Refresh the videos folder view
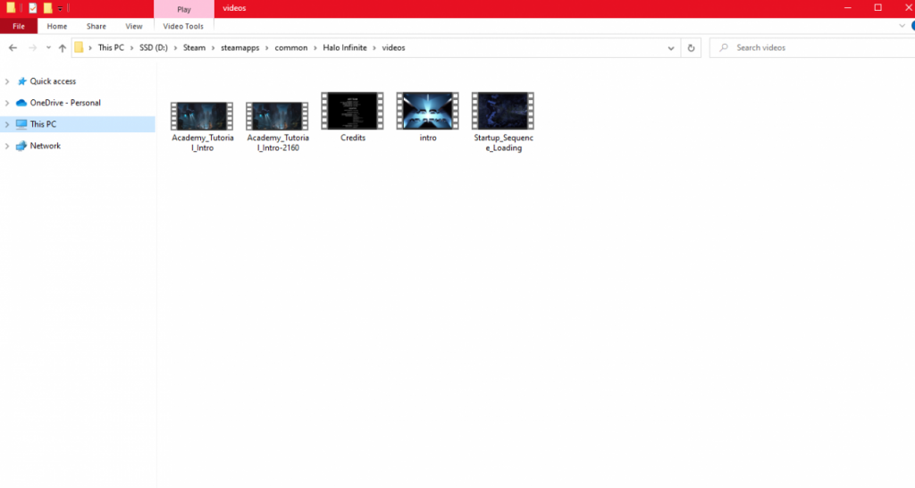 691,48
